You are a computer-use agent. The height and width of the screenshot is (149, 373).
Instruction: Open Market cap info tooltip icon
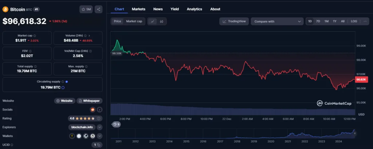pyautogui.click(x=35, y=36)
